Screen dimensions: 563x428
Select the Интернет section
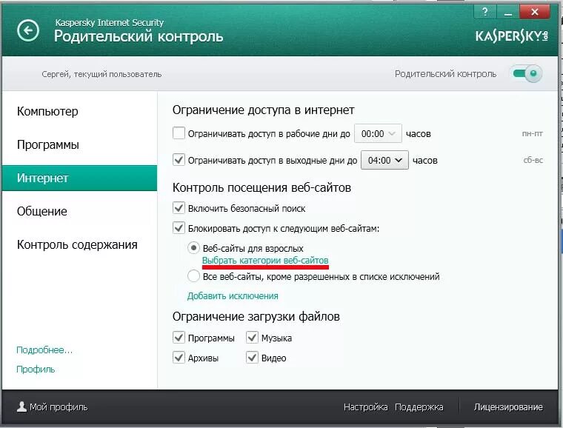tap(79, 178)
